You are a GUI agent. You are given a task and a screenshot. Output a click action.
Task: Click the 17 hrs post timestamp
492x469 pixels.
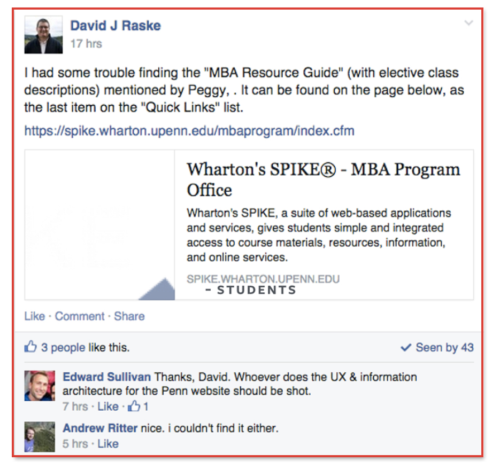[86, 44]
